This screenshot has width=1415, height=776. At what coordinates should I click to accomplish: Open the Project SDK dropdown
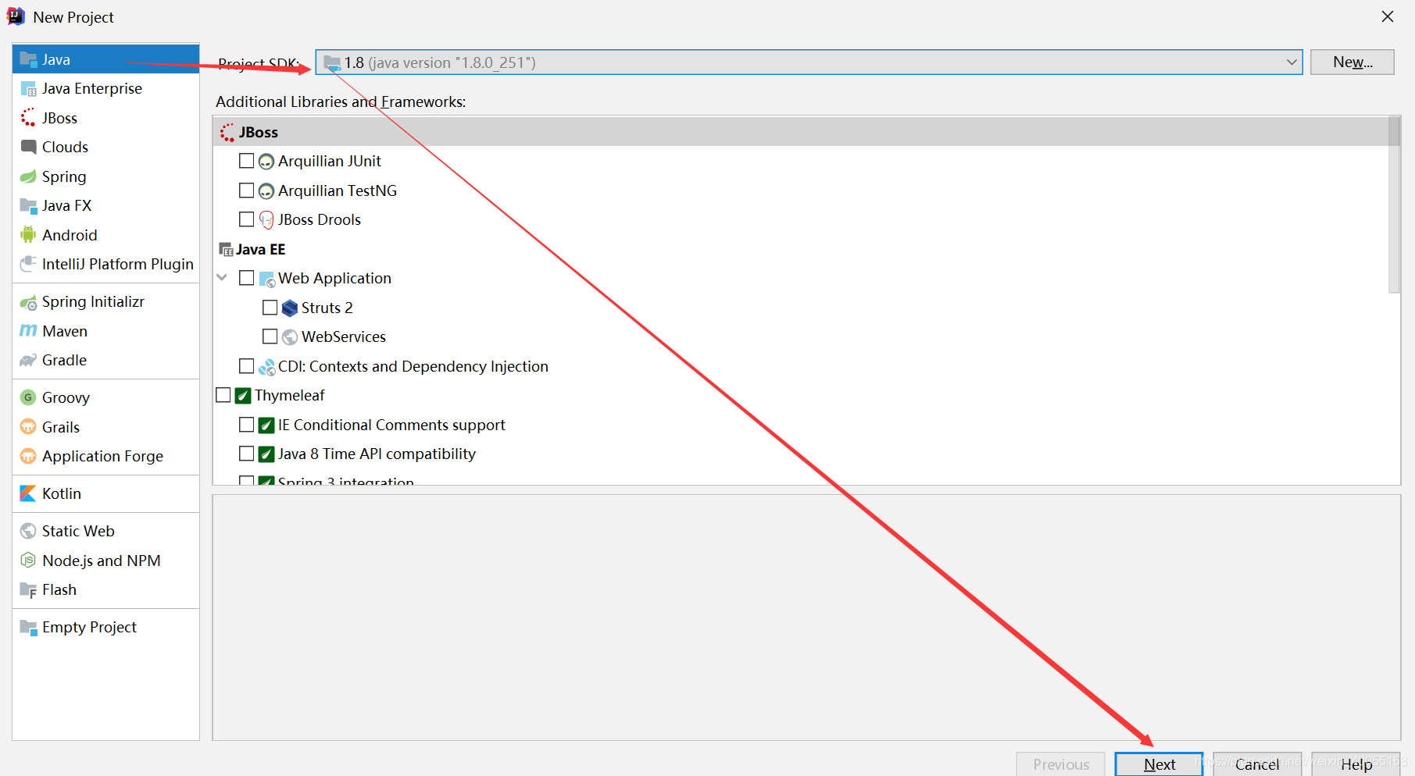(809, 62)
